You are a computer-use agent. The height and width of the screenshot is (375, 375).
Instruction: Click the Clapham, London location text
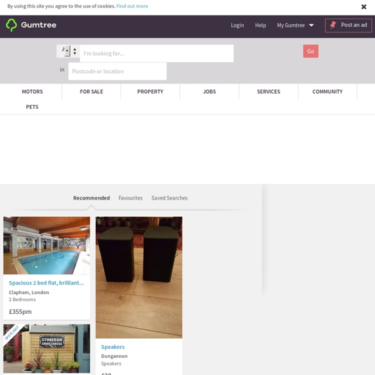coord(29,292)
